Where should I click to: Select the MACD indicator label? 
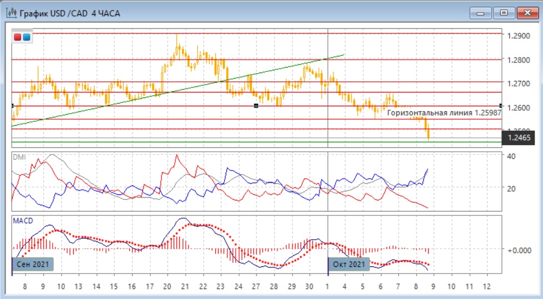(x=23, y=221)
